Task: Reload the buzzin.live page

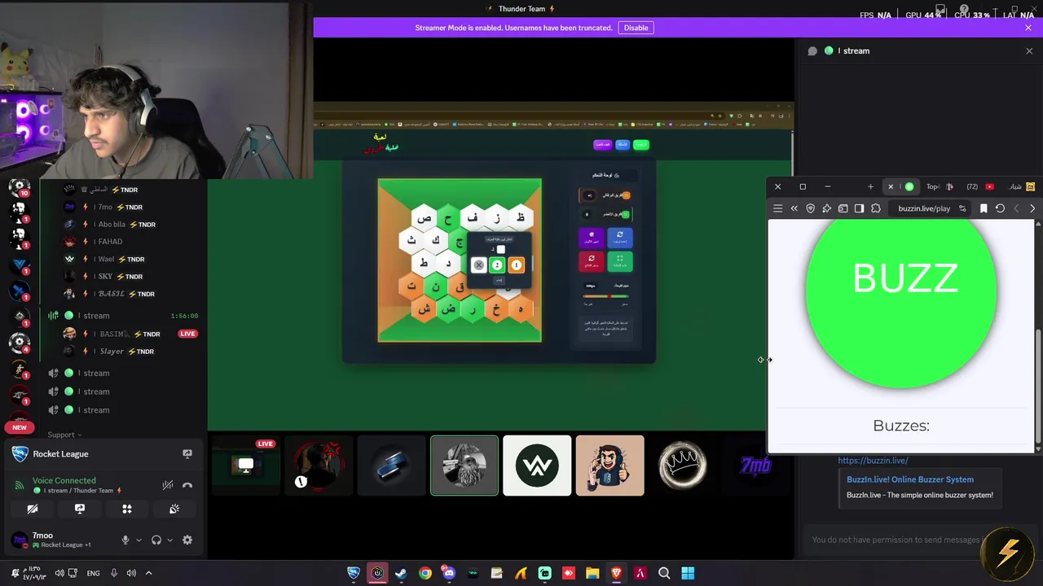Action: point(1000,208)
